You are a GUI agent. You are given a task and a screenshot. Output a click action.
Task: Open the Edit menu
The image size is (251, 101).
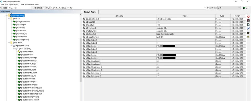(6, 5)
